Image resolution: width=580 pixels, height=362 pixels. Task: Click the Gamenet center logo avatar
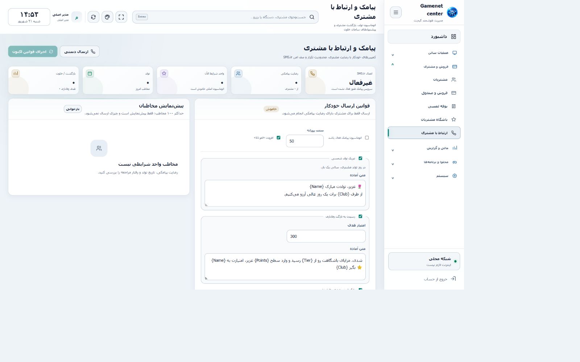click(x=452, y=12)
